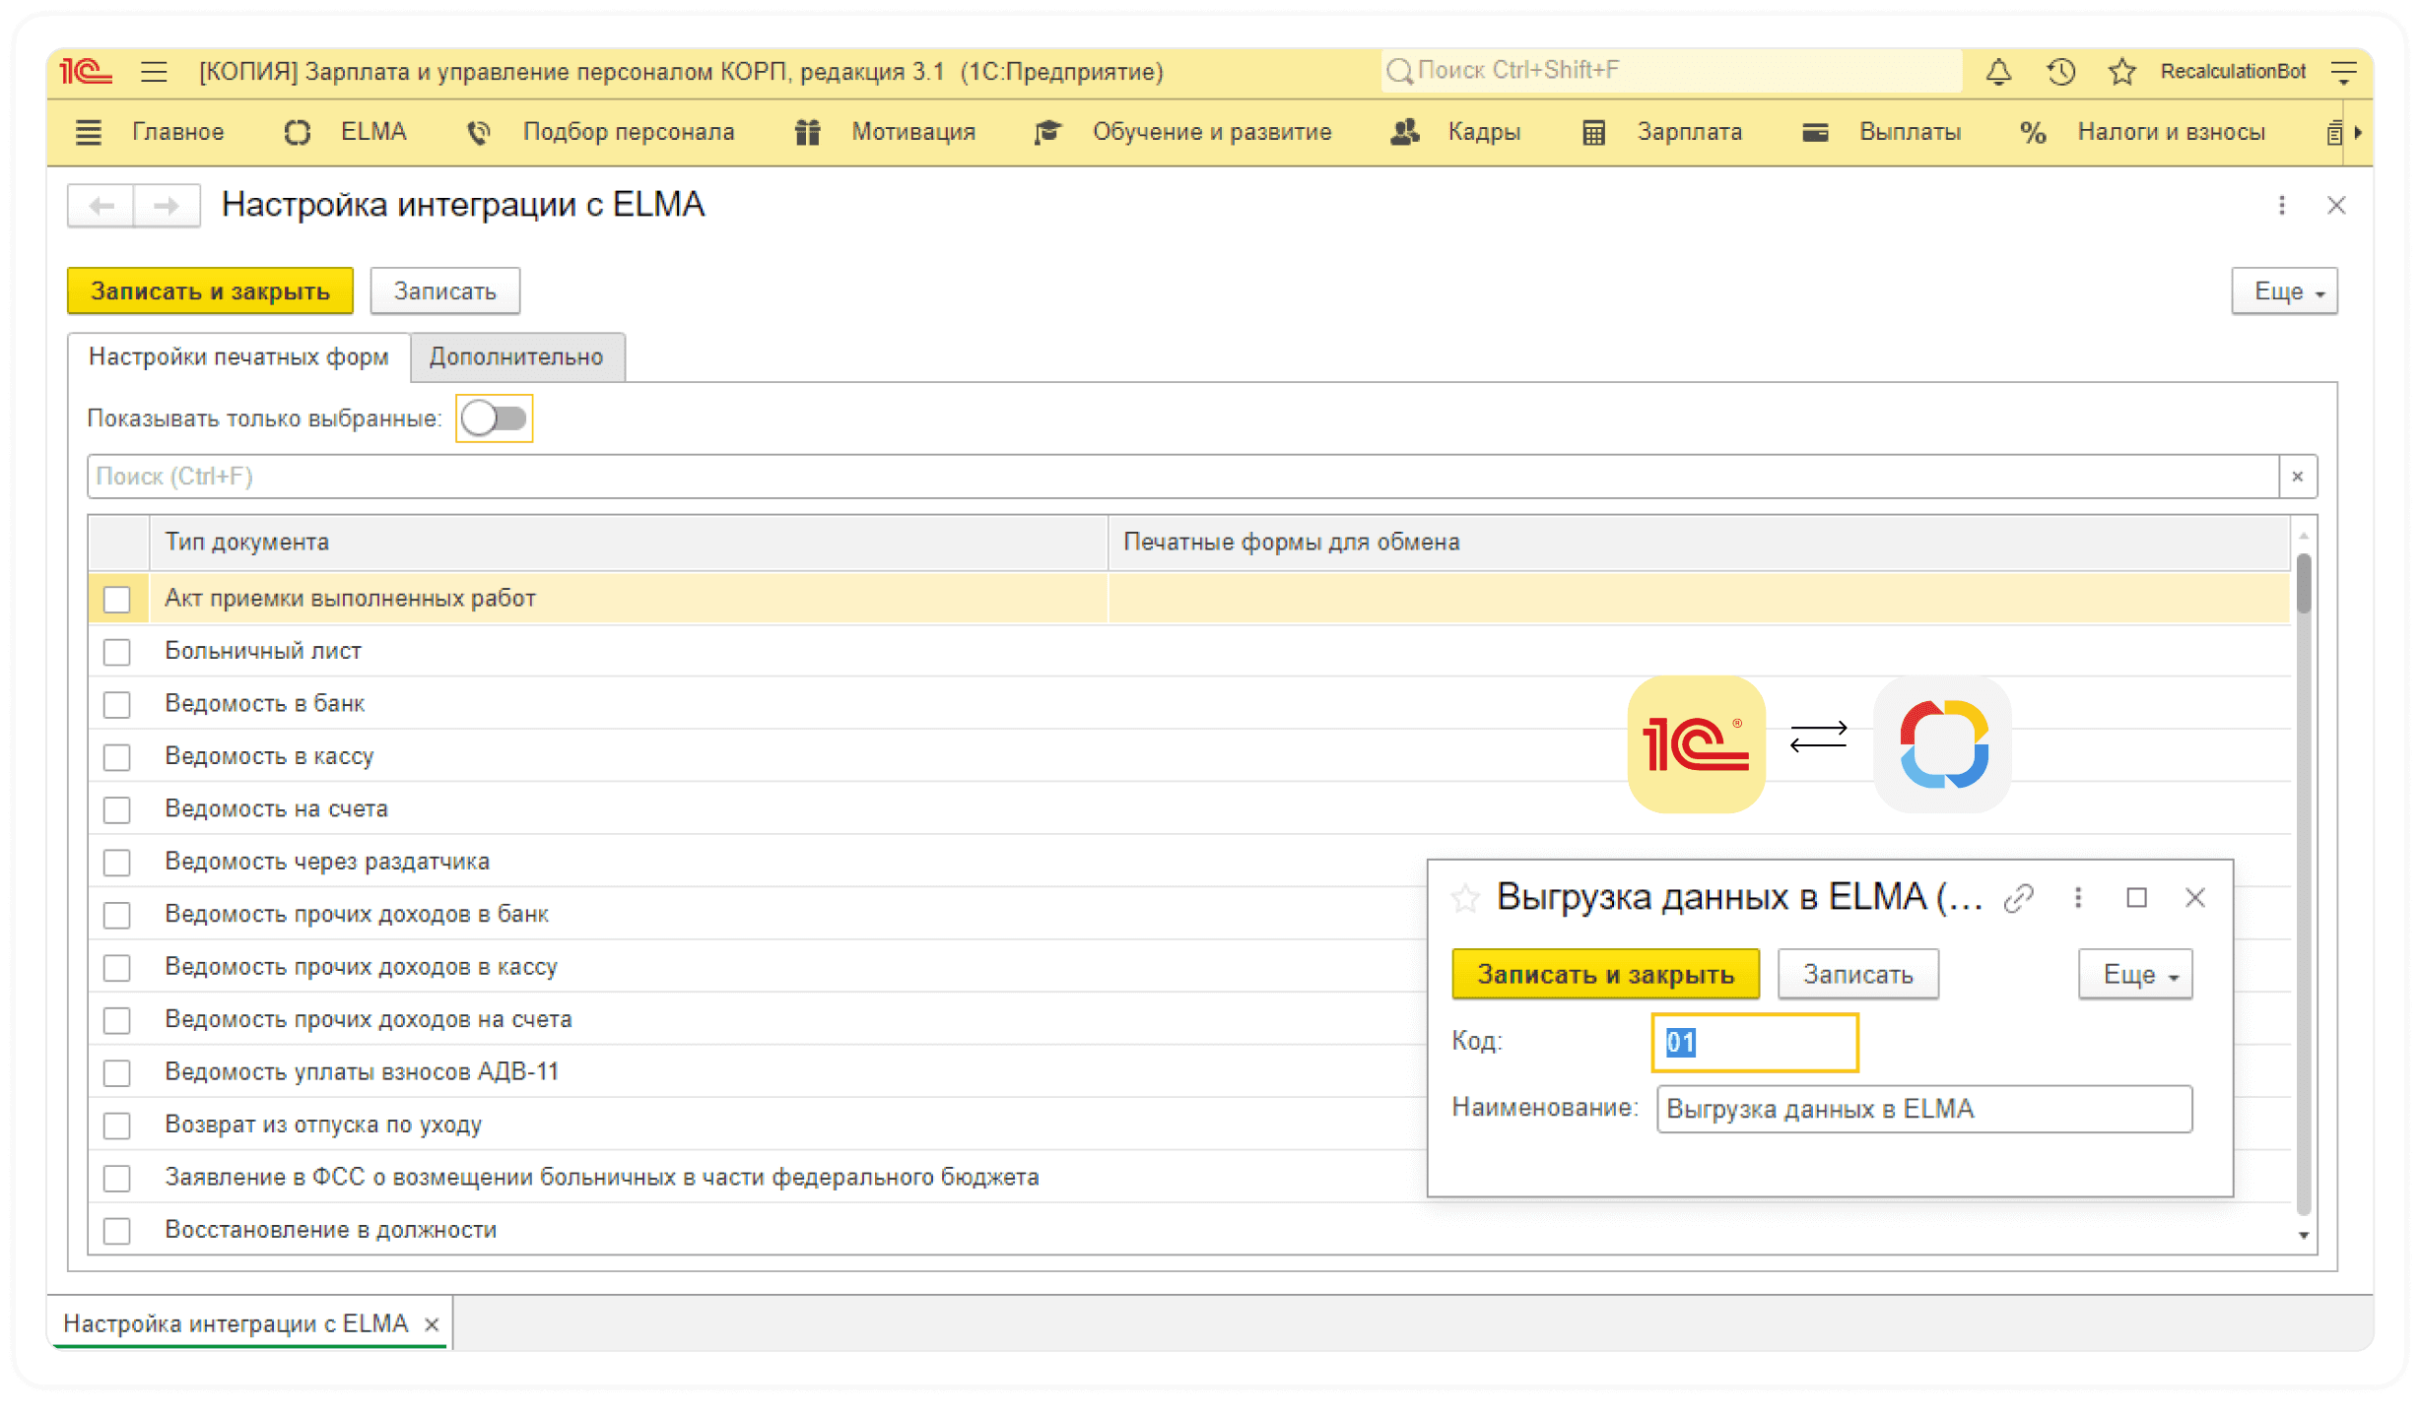Check the "Больничный лист" checkbox
Viewport: 2420px width, 1414px height.
pyautogui.click(x=117, y=652)
